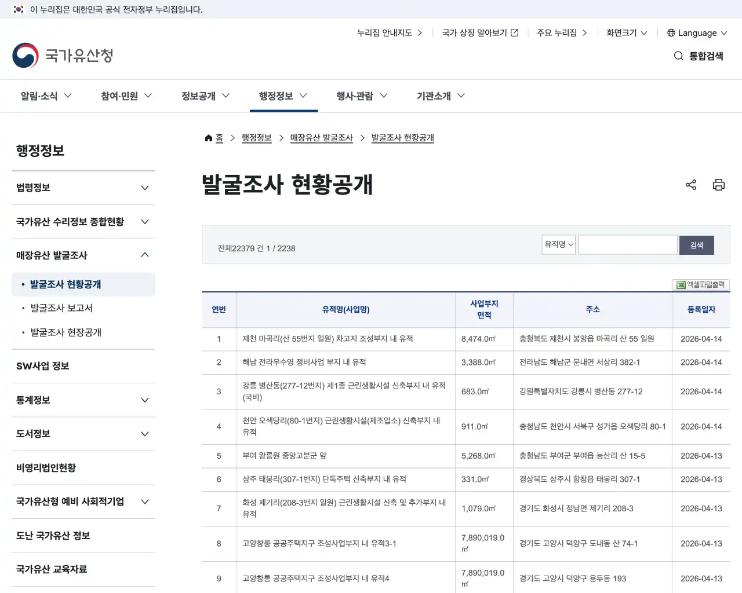Screen dimensions: 742x593
Task: Open 주요 누리집 link
Action: pyautogui.click(x=562, y=33)
